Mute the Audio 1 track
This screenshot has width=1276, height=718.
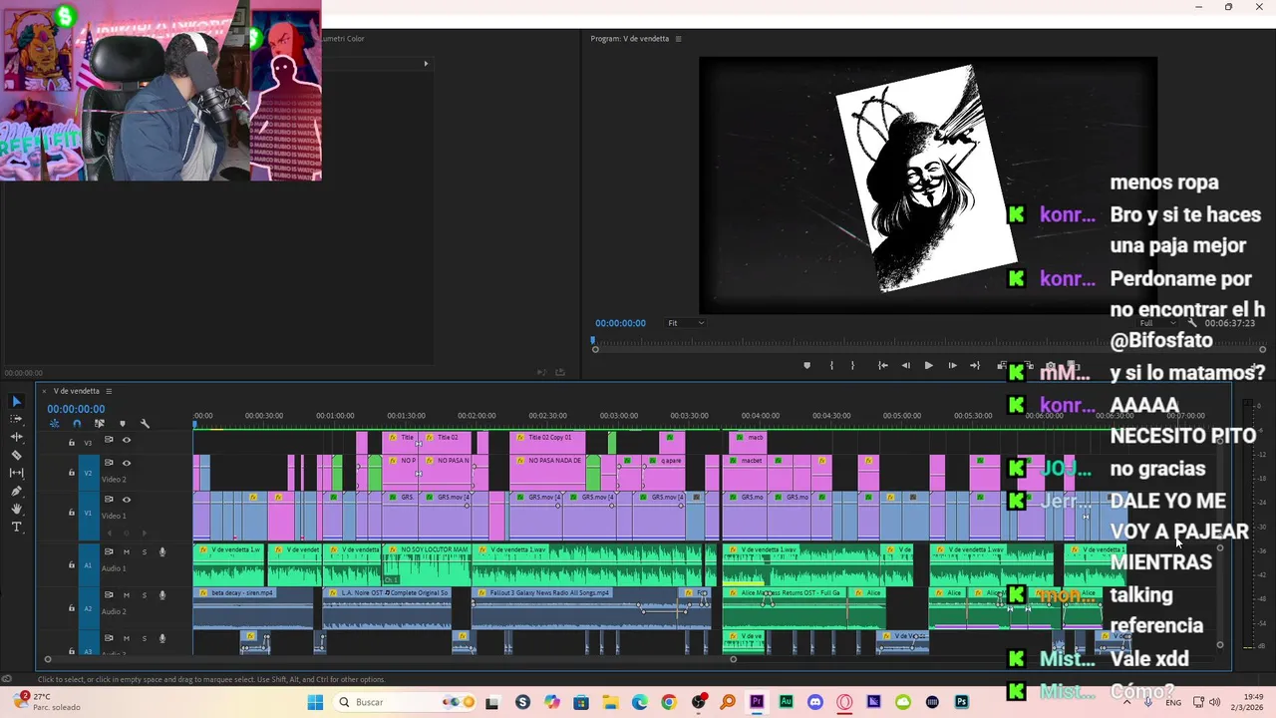[127, 551]
